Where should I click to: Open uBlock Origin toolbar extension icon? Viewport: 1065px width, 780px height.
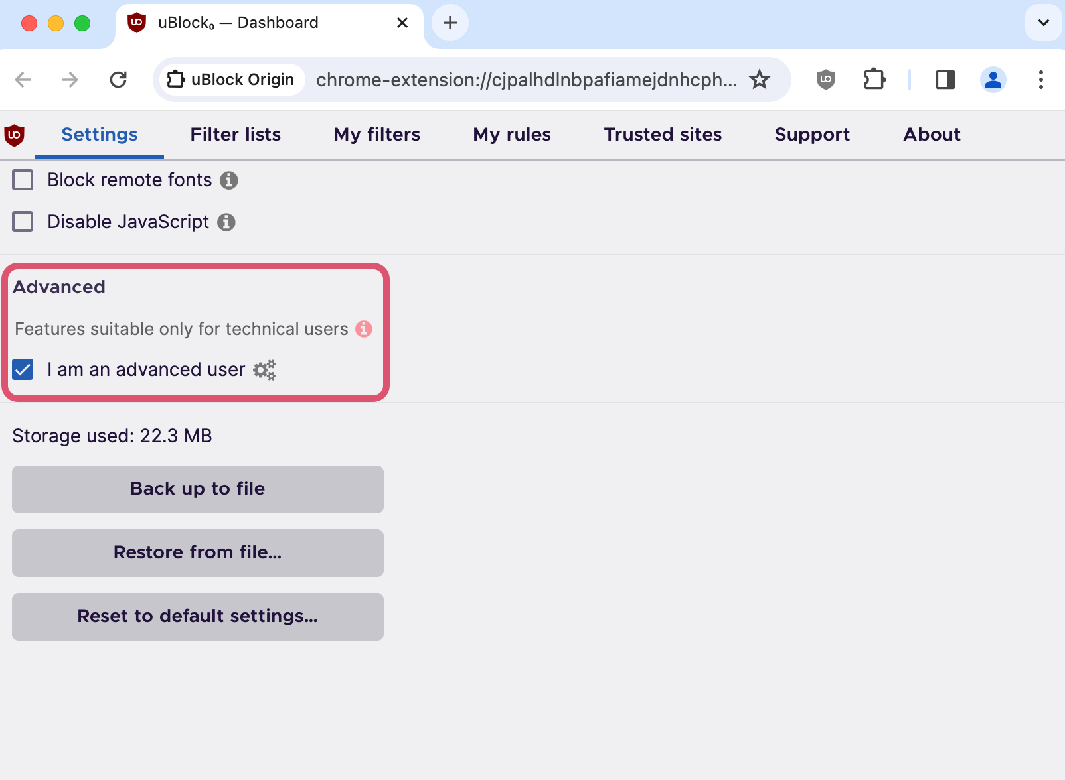(825, 80)
